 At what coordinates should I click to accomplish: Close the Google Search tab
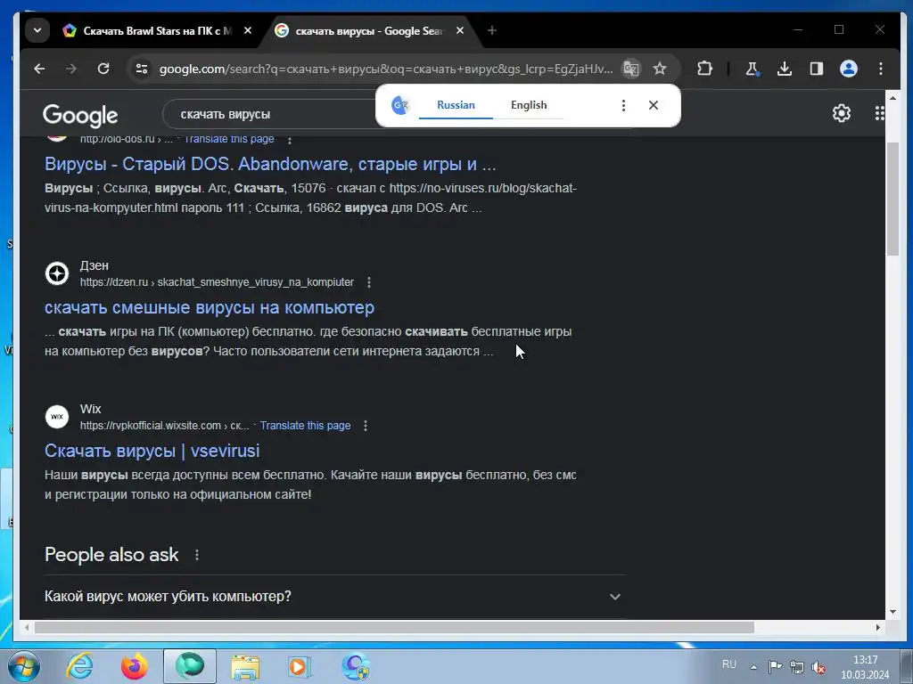460,30
